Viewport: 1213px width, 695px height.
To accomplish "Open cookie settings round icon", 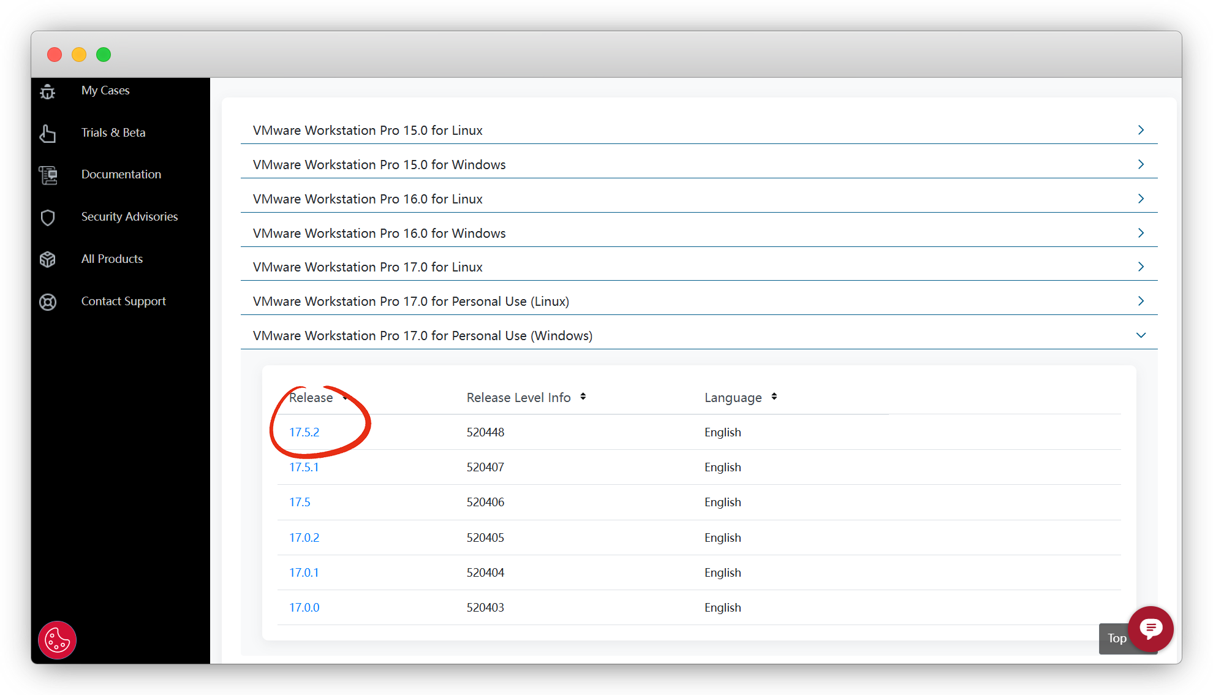I will coord(57,640).
